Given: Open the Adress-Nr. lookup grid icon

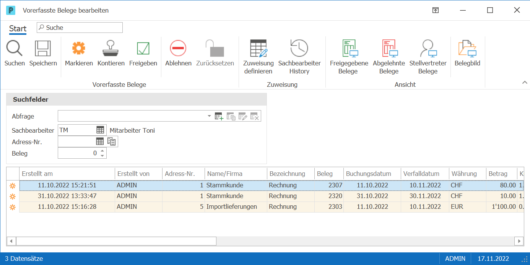Looking at the screenshot, I should click(100, 141).
